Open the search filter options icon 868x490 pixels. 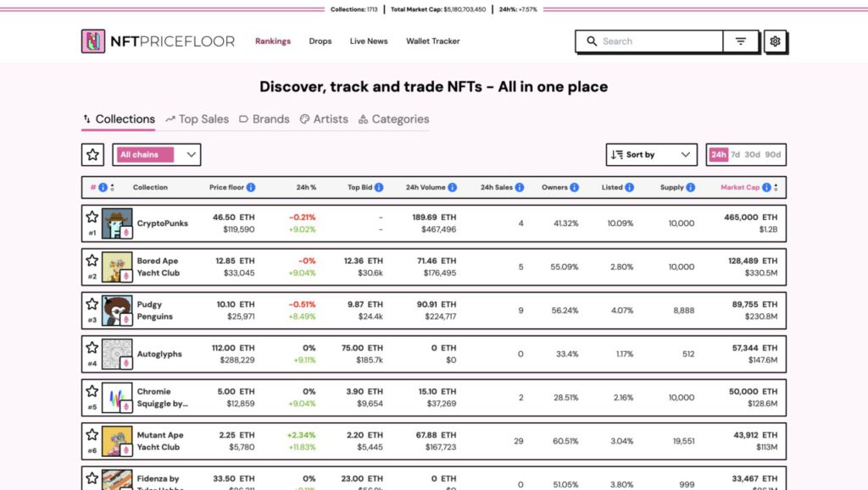741,41
